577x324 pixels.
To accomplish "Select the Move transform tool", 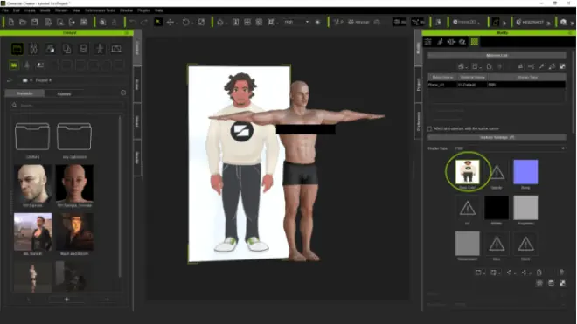I will 170,23.
